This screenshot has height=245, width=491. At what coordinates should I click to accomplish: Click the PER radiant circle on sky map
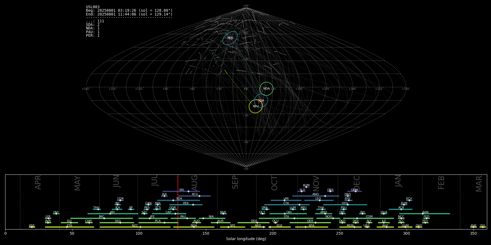click(x=230, y=38)
